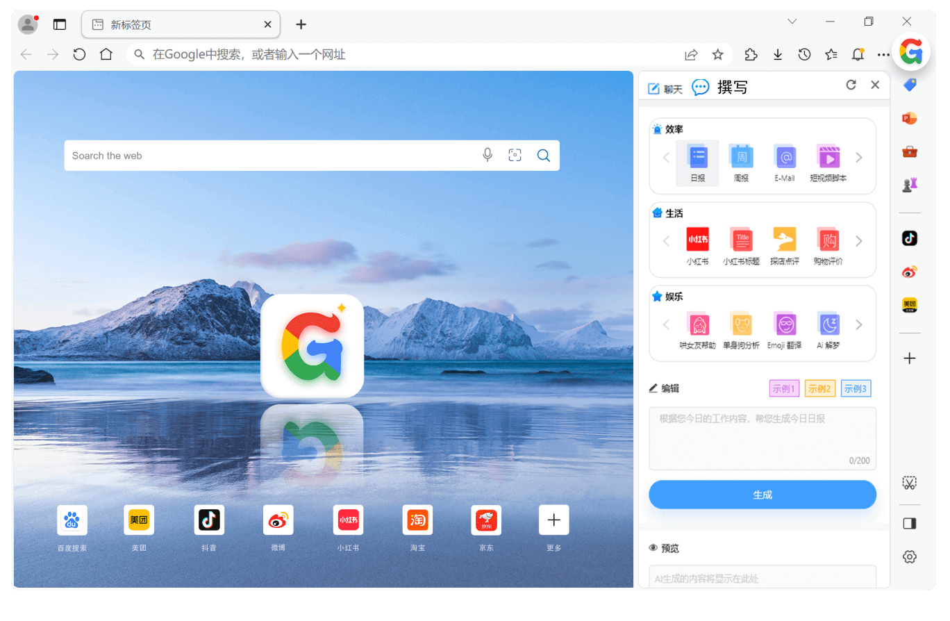
Task: Choose the 短视频脚本 template icon
Action: tap(828, 163)
